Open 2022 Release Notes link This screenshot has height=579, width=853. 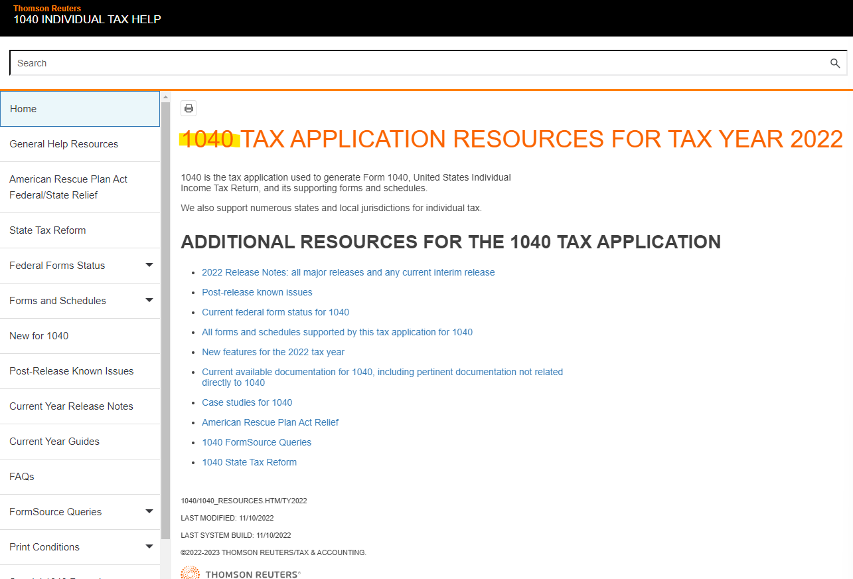point(349,272)
